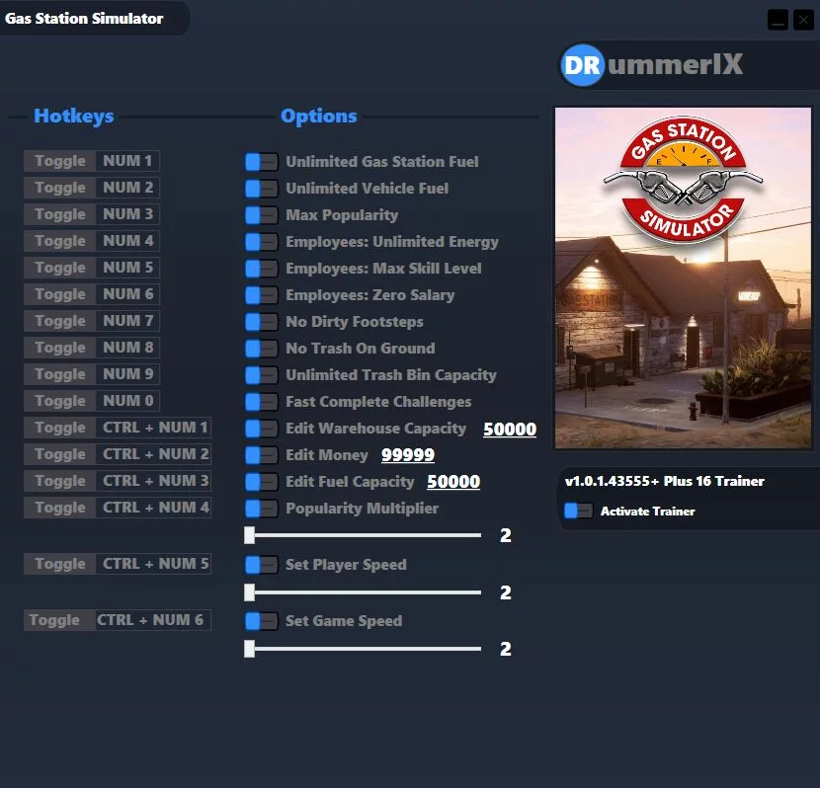Click Toggle button for NUM 7 hotkey
The height and width of the screenshot is (788, 820).
point(60,321)
